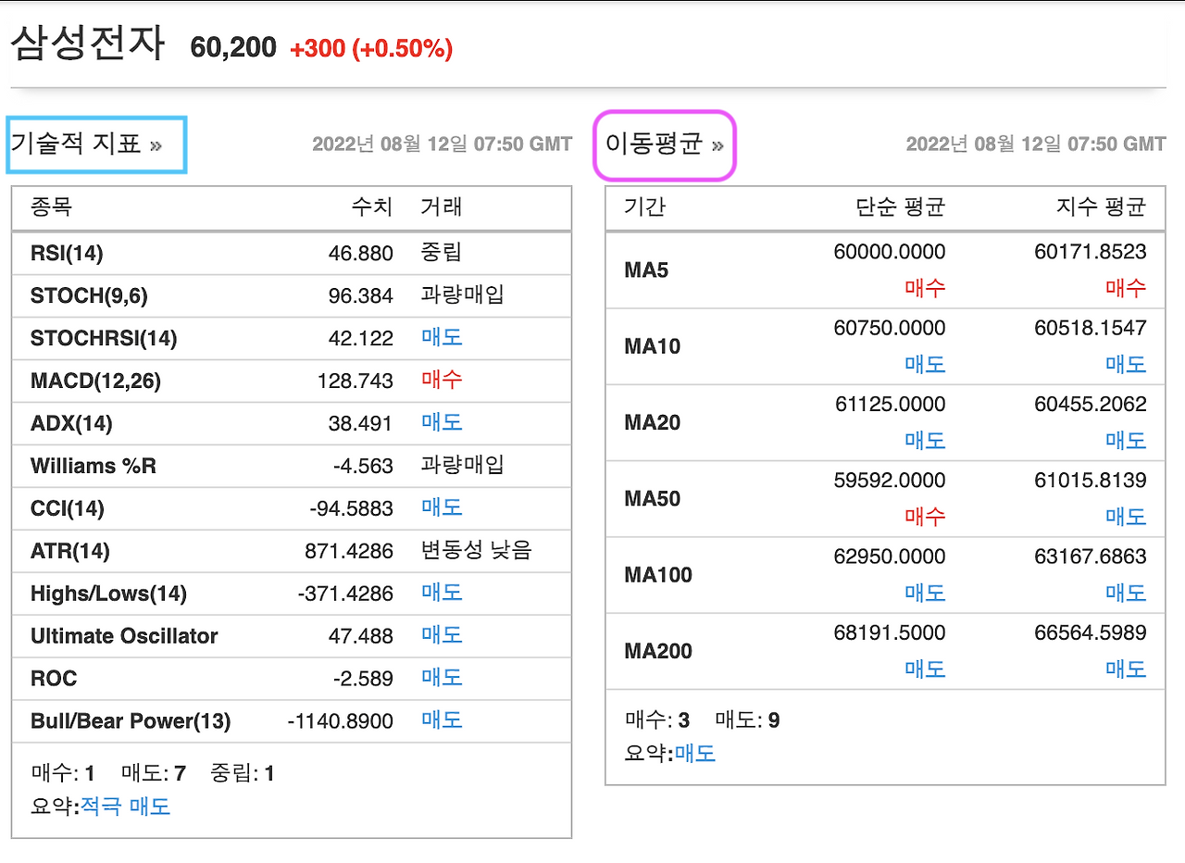Select the MA5 period label
This screenshot has width=1185, height=863.
point(646,270)
